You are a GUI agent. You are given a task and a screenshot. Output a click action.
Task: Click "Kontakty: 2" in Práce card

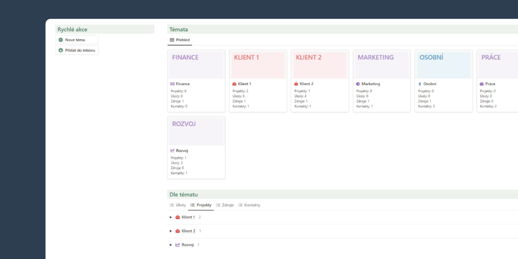[488, 106]
